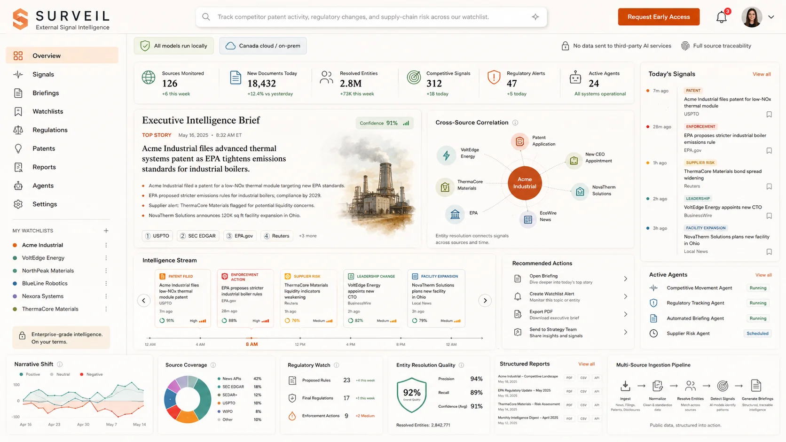Viewport: 786px width, 442px height.
Task: Click the Narrative Shift info icon
Action: click(x=60, y=364)
